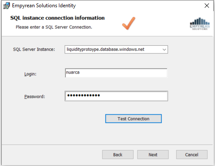Click the Empyrean Solutions logo
Image resolution: width=215 pixels, height=166 pixels.
pyautogui.click(x=200, y=24)
